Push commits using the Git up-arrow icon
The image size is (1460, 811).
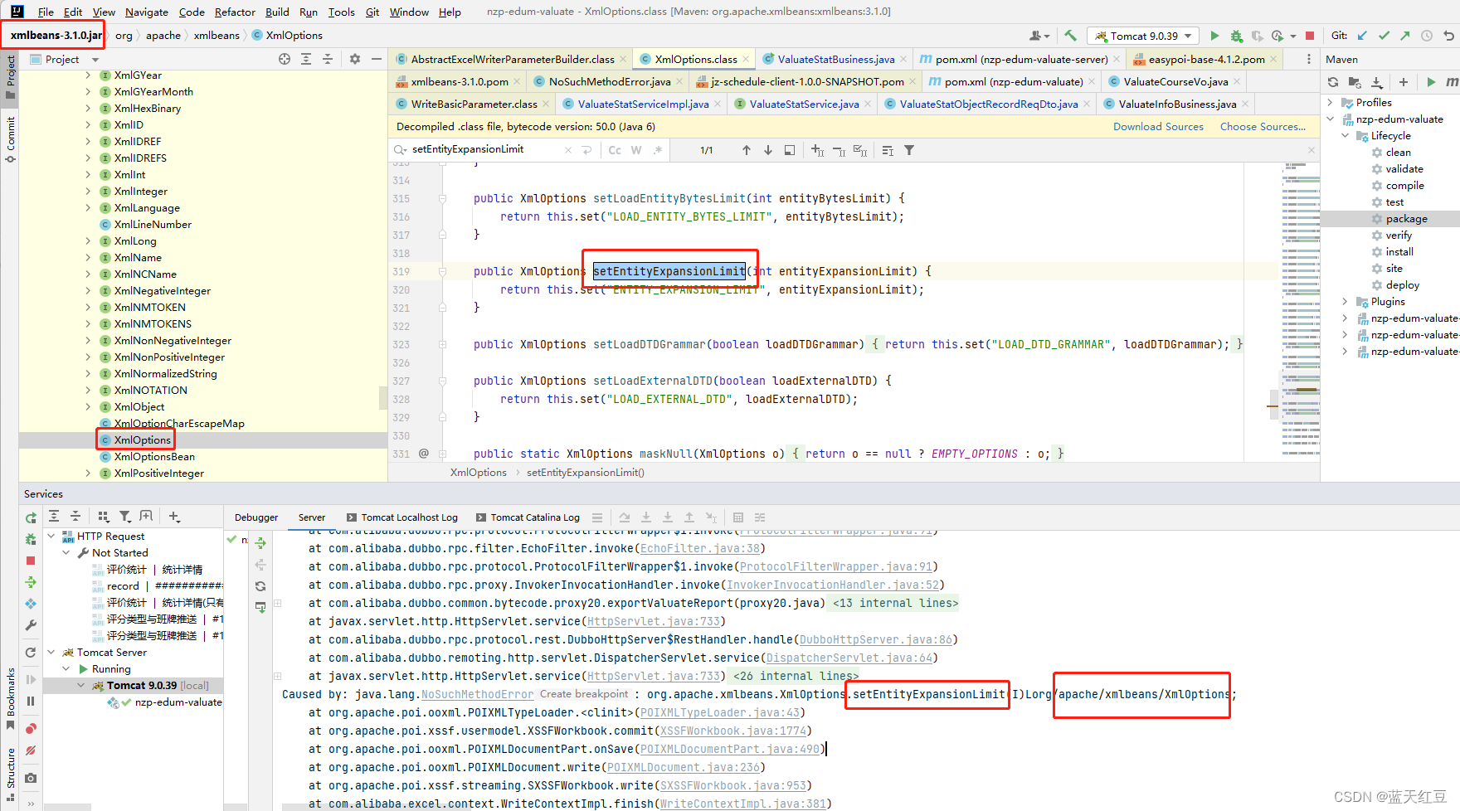pos(1404,36)
